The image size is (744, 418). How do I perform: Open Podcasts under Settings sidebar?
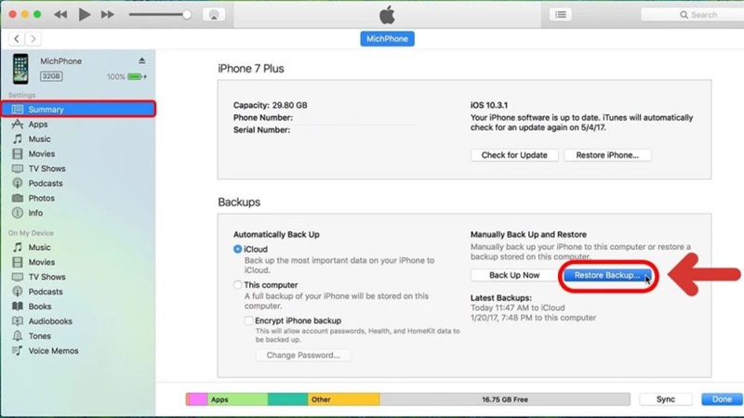pyautogui.click(x=46, y=184)
